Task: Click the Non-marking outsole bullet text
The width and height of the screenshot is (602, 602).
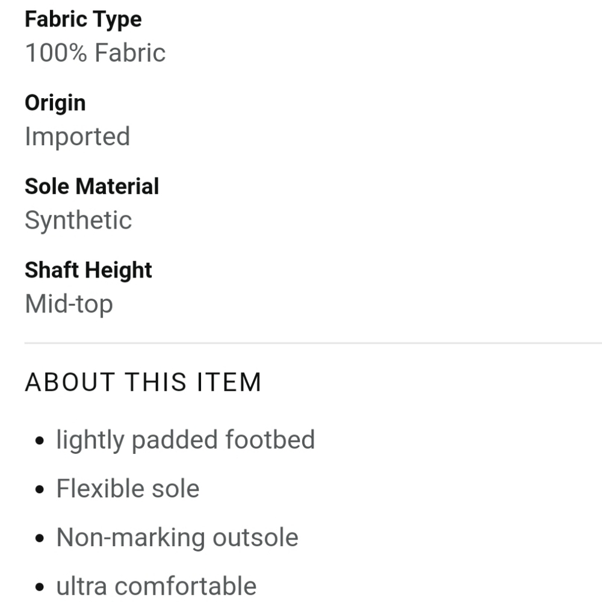Action: pyautogui.click(x=178, y=538)
